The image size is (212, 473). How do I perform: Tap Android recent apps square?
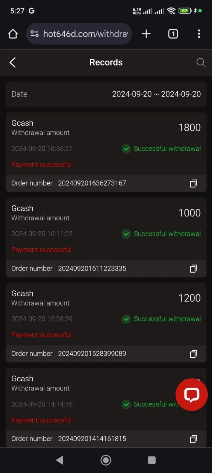(x=152, y=460)
